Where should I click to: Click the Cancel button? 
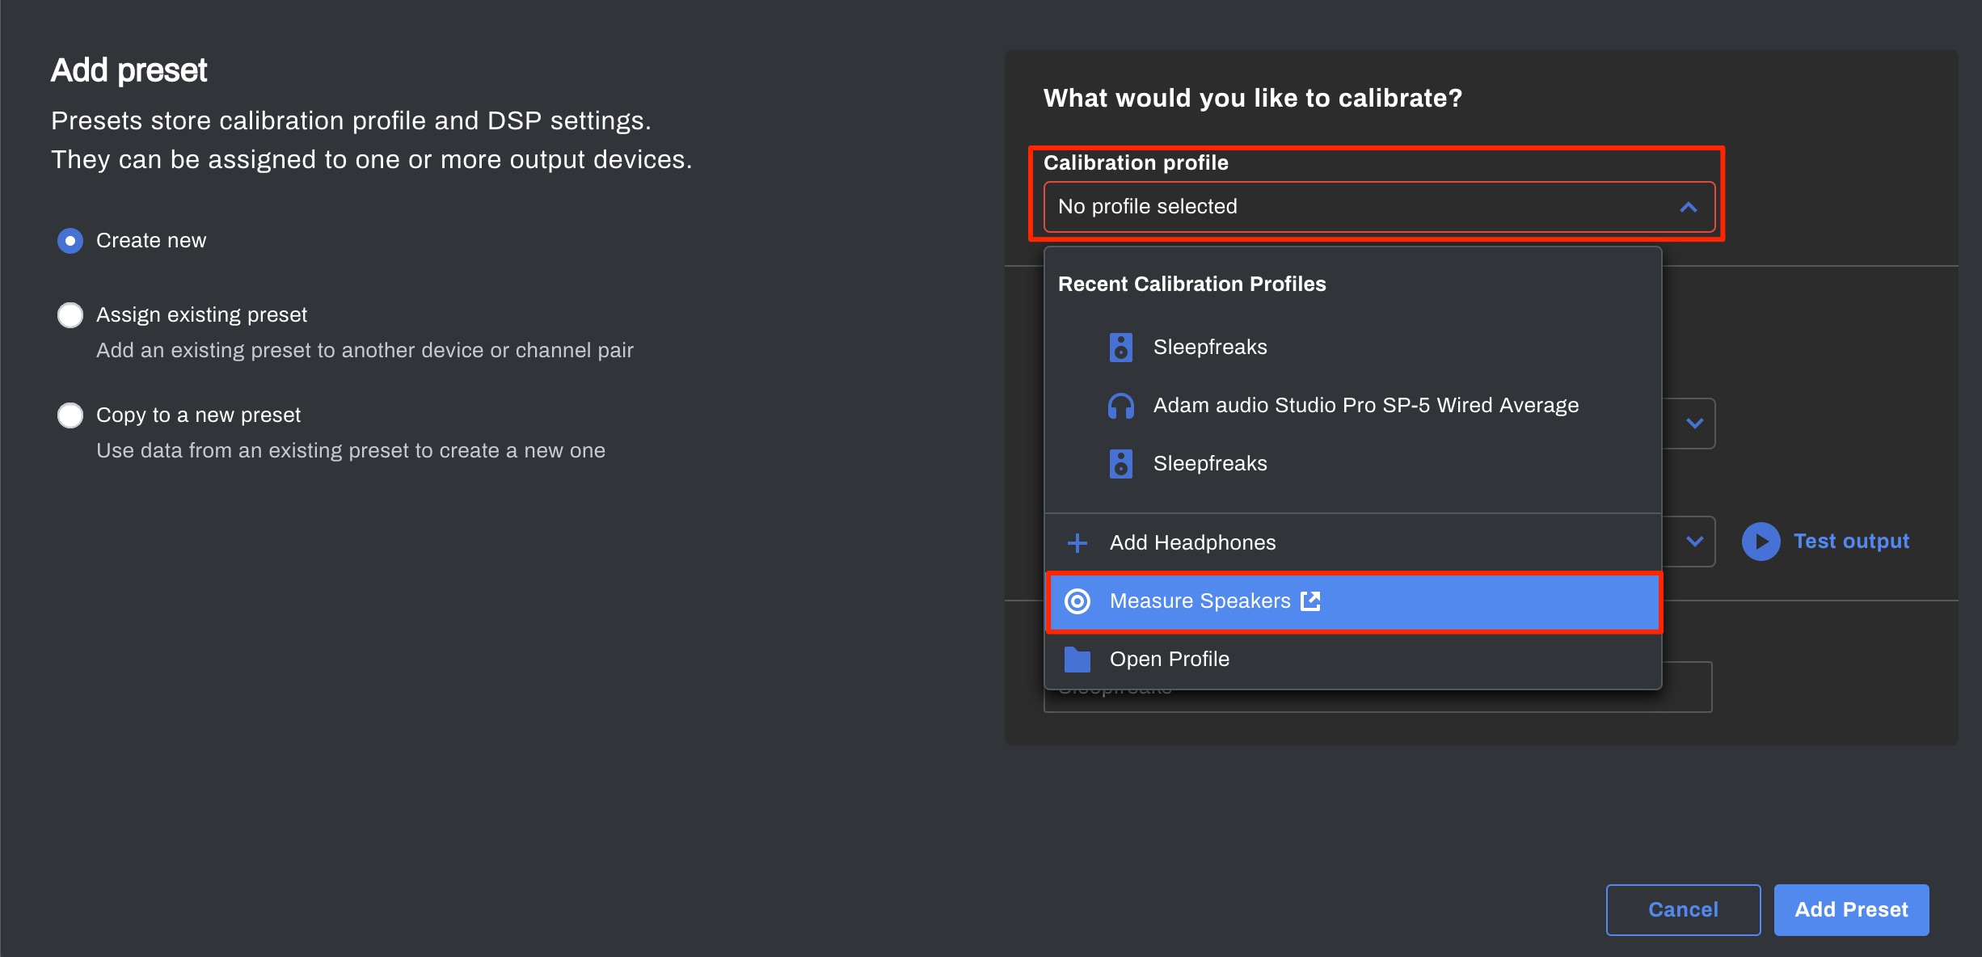[1683, 910]
